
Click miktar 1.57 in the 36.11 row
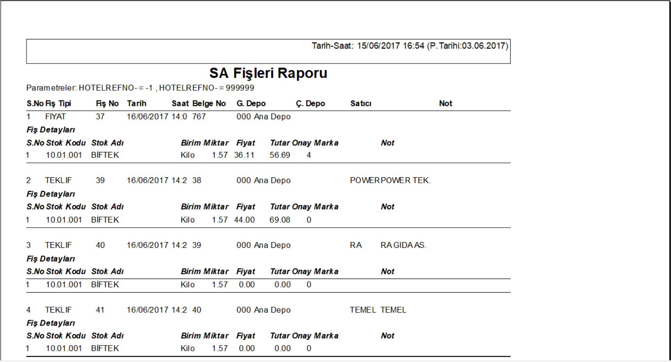pos(220,155)
